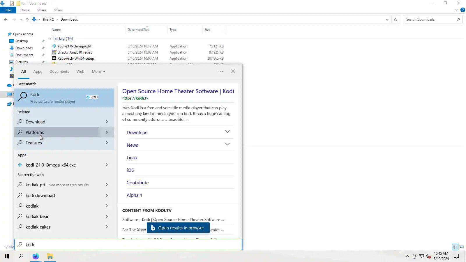Click the Search Downloads field

coord(433,20)
